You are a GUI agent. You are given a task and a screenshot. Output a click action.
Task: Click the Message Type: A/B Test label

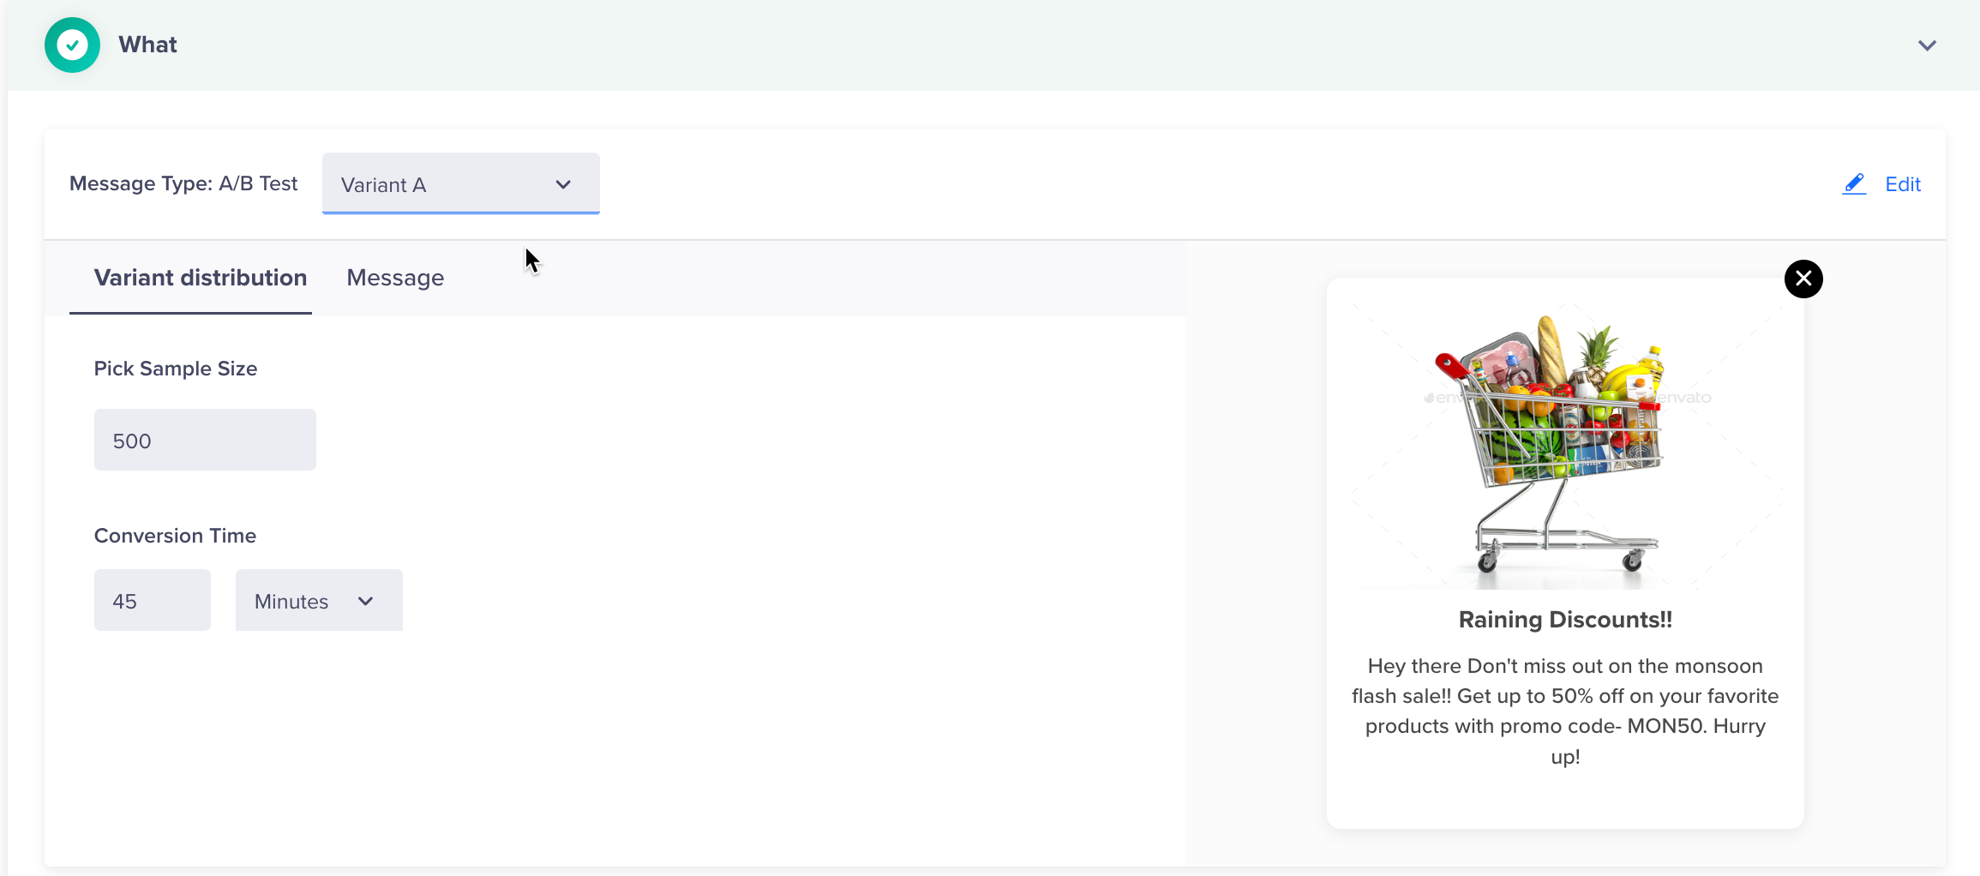point(183,183)
